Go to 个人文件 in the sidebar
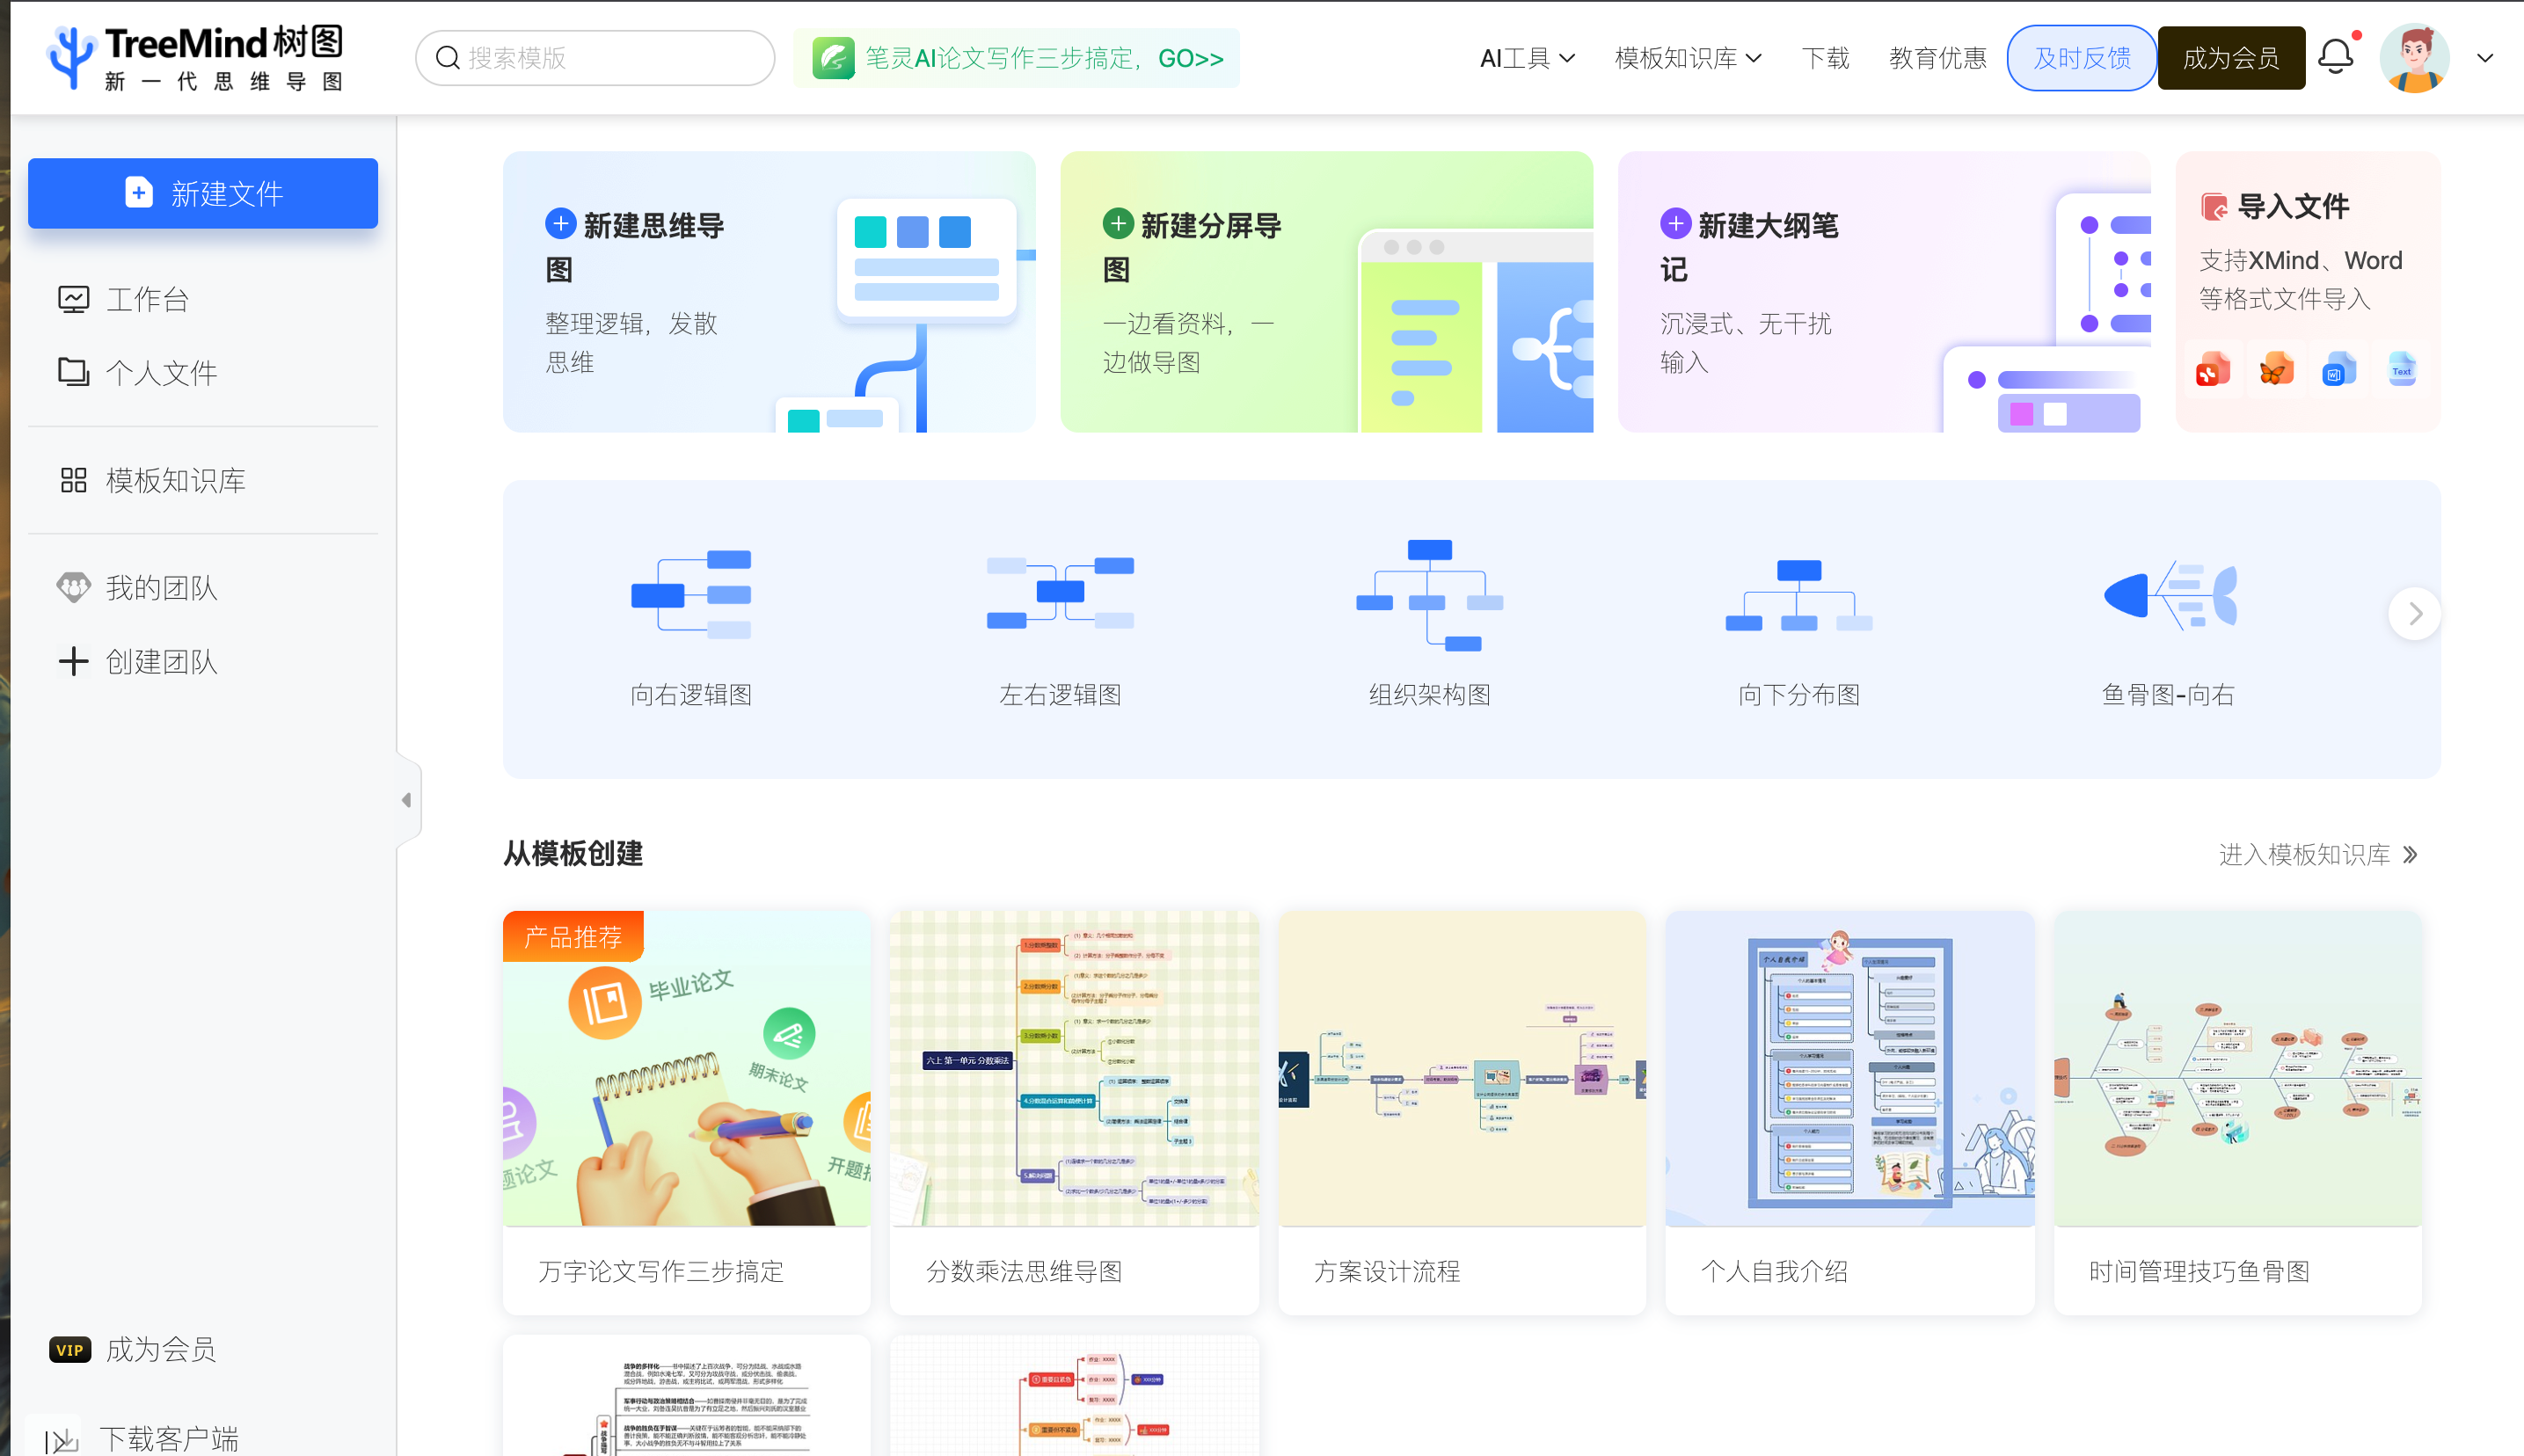This screenshot has width=2524, height=1456. click(x=160, y=373)
